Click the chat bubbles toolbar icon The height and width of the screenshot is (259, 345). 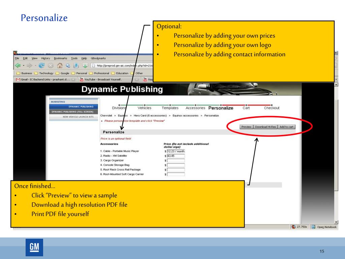point(68,66)
